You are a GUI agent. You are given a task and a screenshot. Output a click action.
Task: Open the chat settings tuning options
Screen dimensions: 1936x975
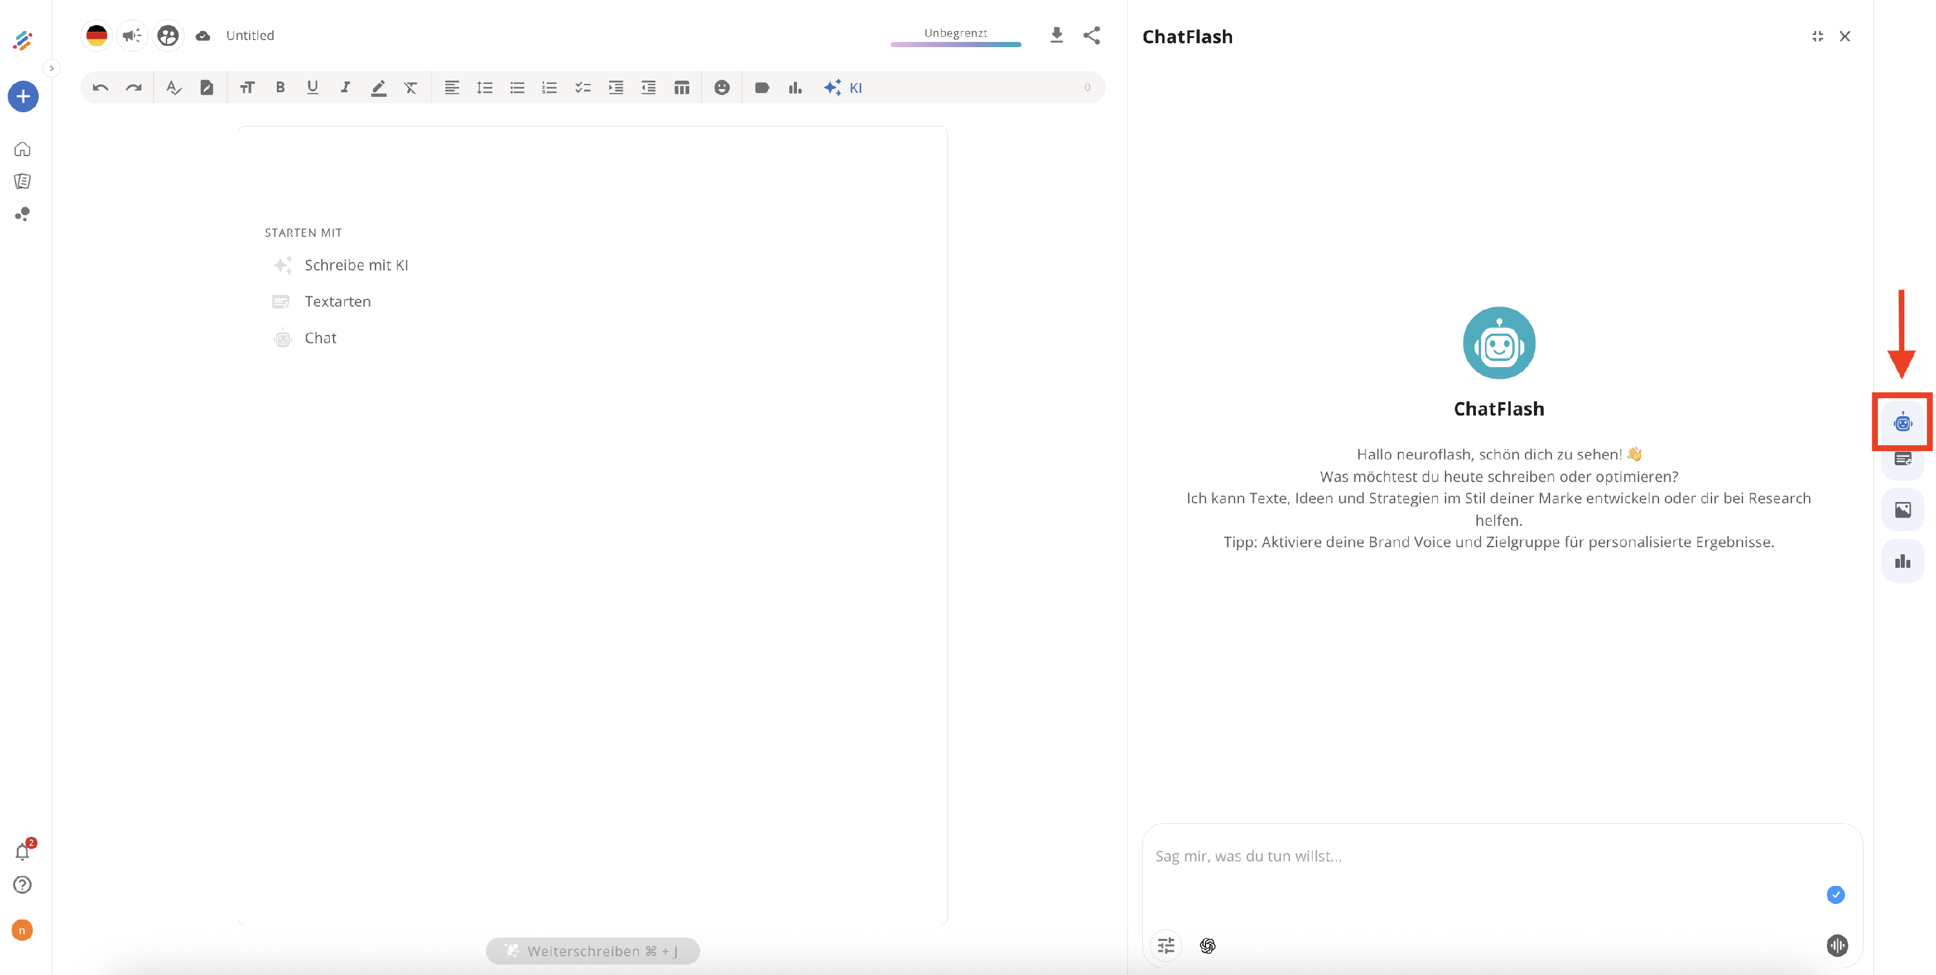tap(1165, 945)
